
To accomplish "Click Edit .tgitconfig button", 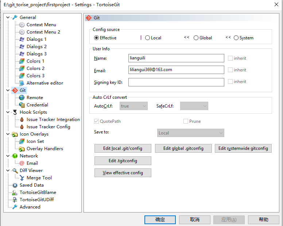I will (123, 161).
